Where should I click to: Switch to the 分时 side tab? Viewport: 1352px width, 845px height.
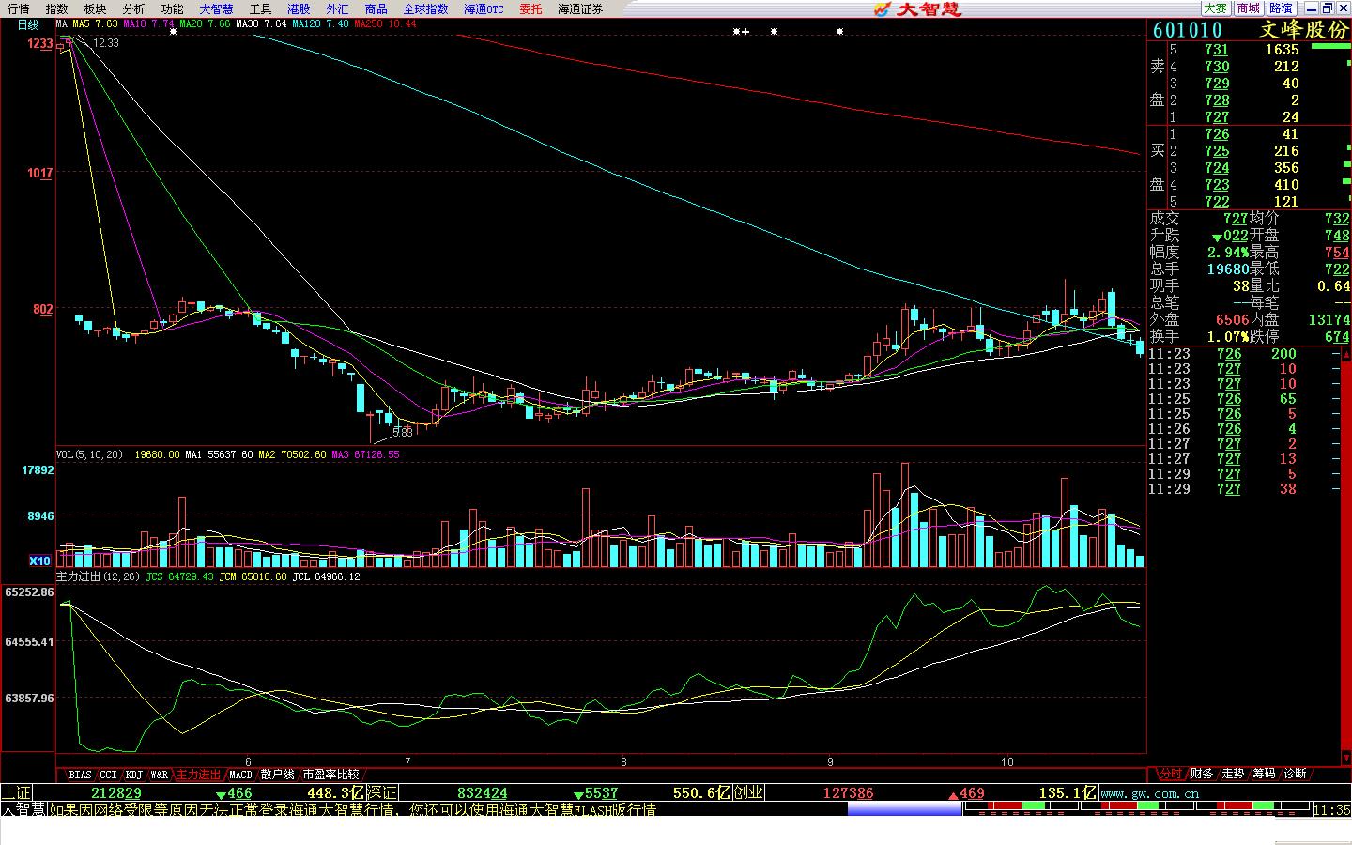(1170, 774)
